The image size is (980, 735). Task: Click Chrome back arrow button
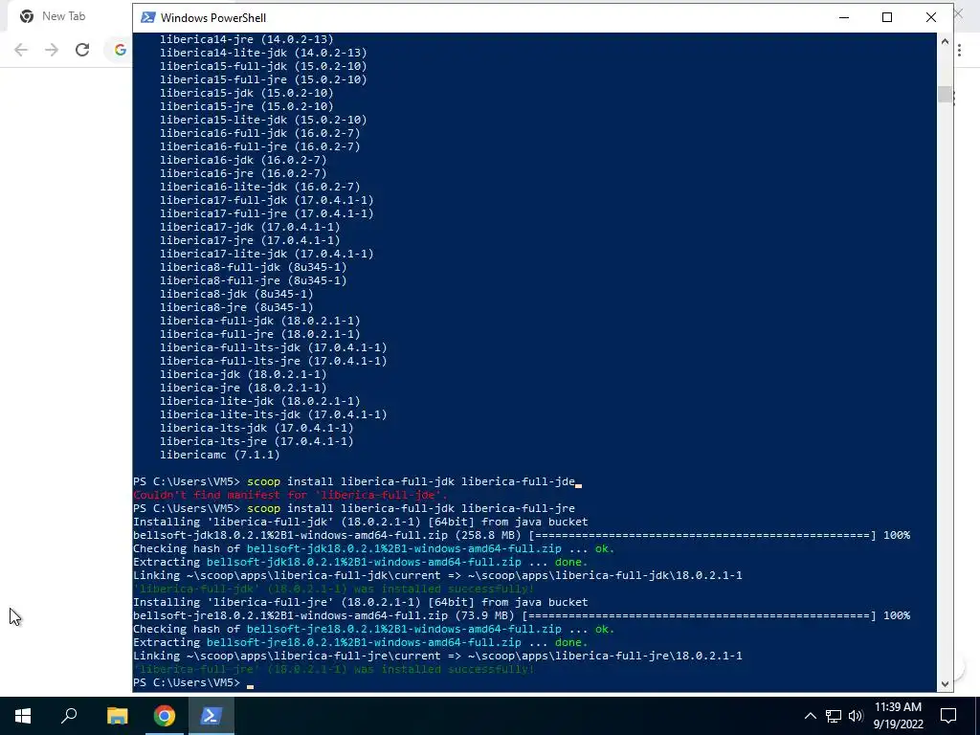click(21, 50)
